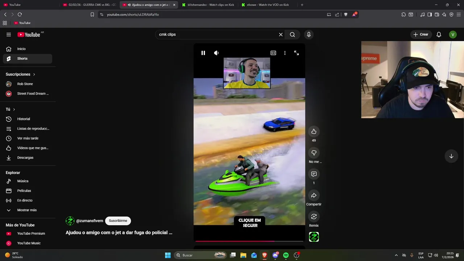This screenshot has height=261, width=464.
Task: Go to the next Short with down arrow
Action: coord(451,156)
